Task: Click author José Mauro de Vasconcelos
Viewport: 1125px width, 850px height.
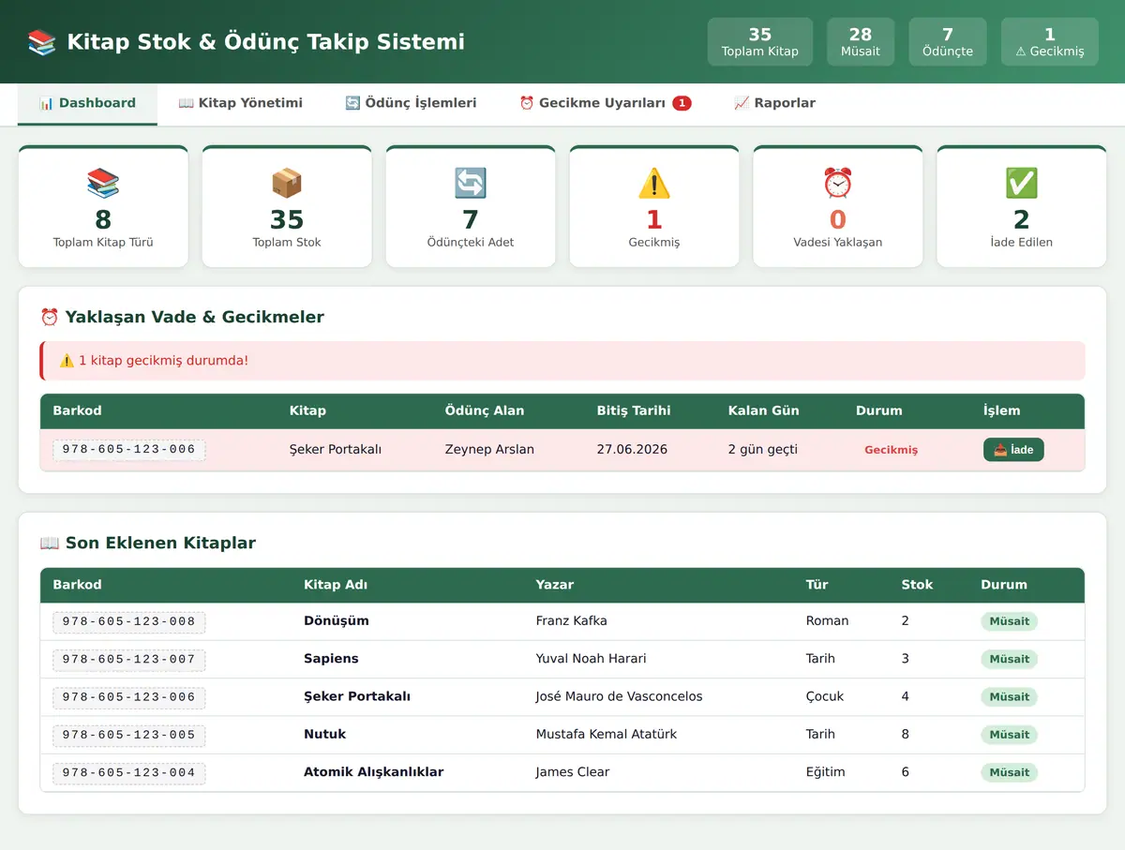Action: (x=620, y=697)
